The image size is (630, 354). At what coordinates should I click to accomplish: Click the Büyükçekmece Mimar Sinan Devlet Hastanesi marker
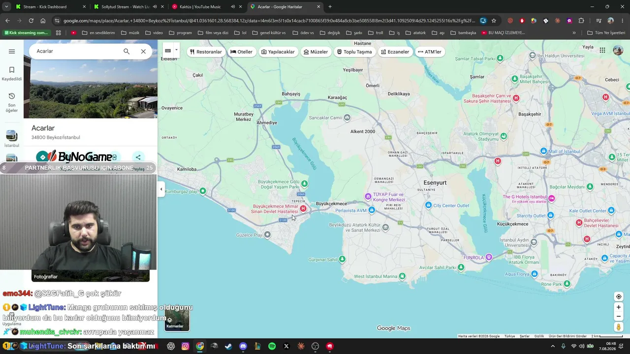pos(303,208)
